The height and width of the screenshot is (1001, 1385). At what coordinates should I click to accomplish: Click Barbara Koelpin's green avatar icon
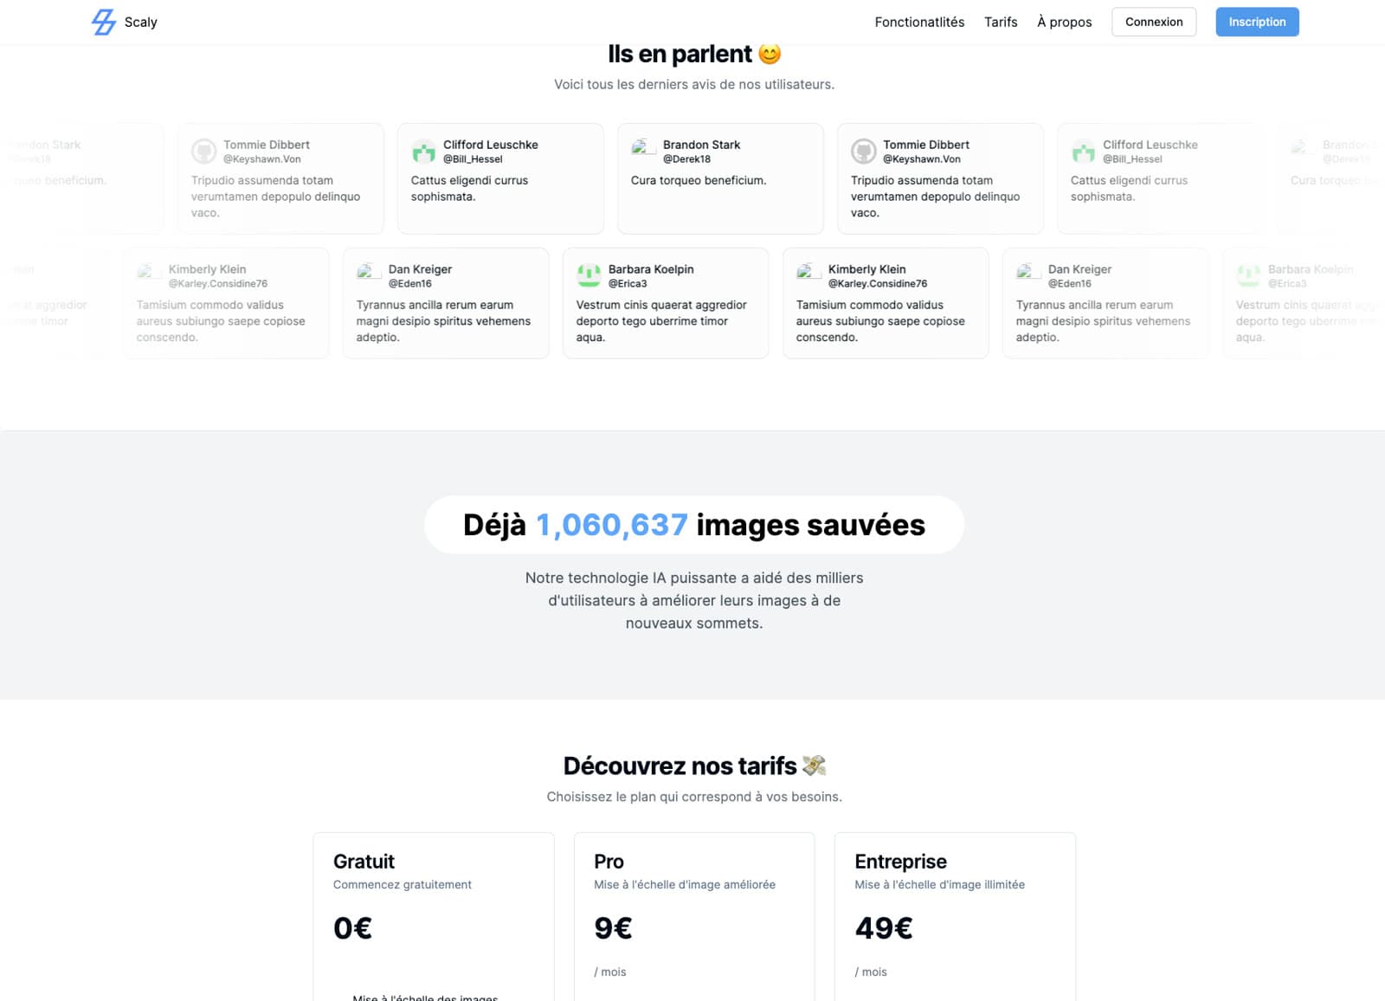click(x=589, y=275)
